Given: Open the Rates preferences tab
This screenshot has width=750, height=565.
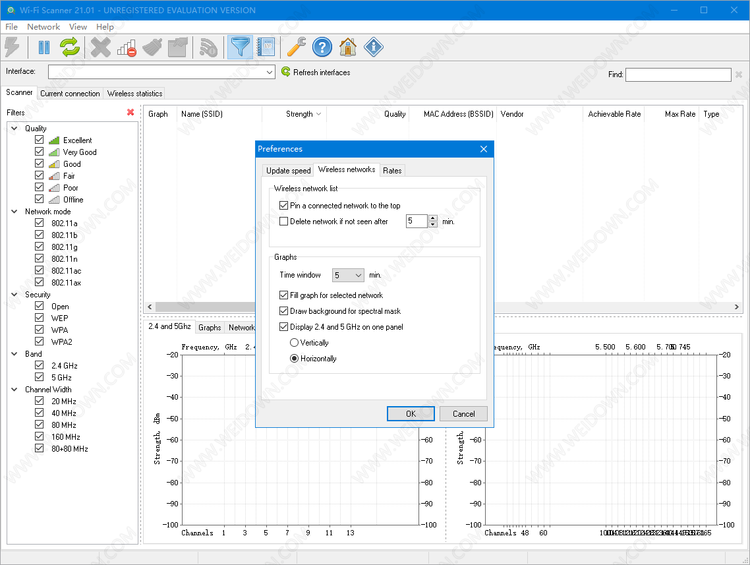Looking at the screenshot, I should tap(392, 170).
